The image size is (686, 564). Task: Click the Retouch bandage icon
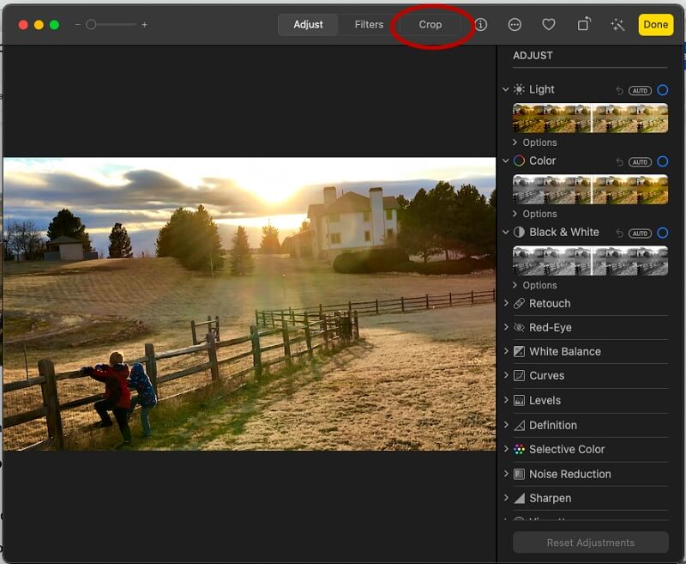[519, 303]
